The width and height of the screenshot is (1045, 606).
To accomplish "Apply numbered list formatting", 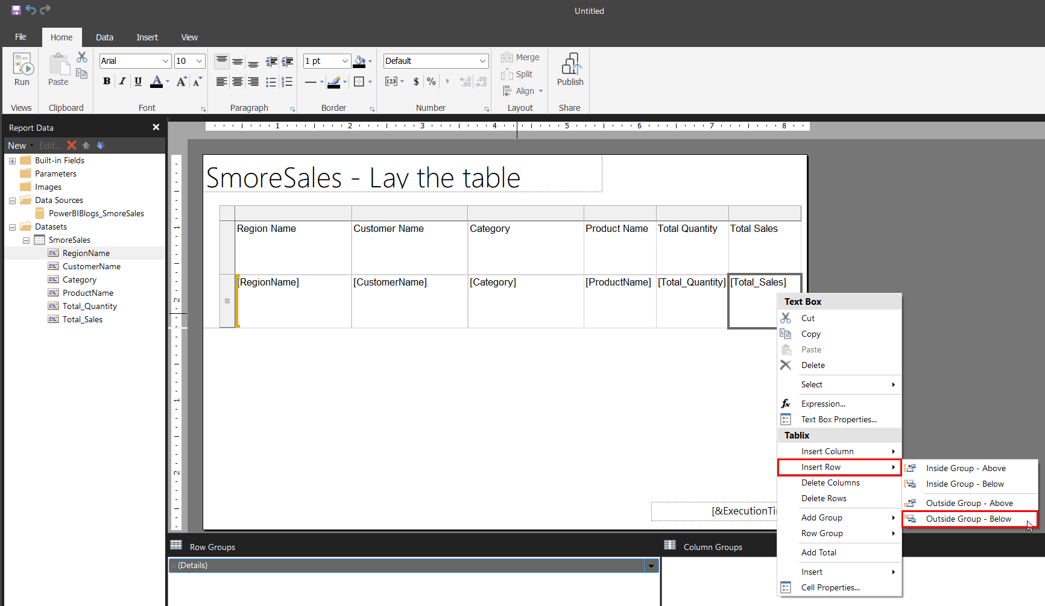I will (x=287, y=81).
